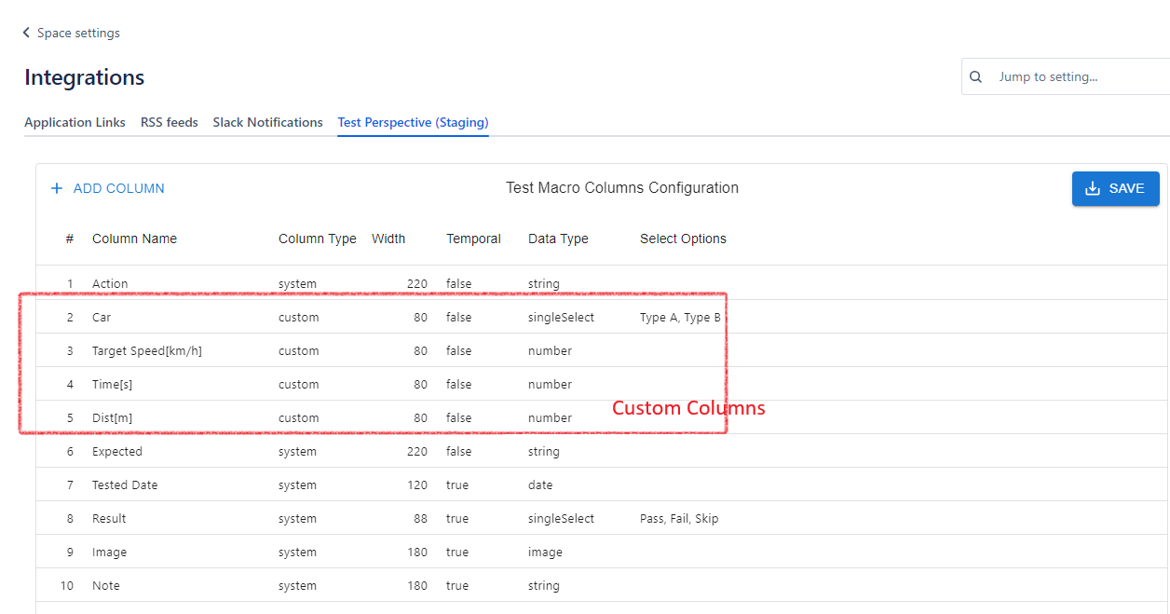Click the back chevron next to Space settings
This screenshot has height=614, width=1170.
pos(25,32)
